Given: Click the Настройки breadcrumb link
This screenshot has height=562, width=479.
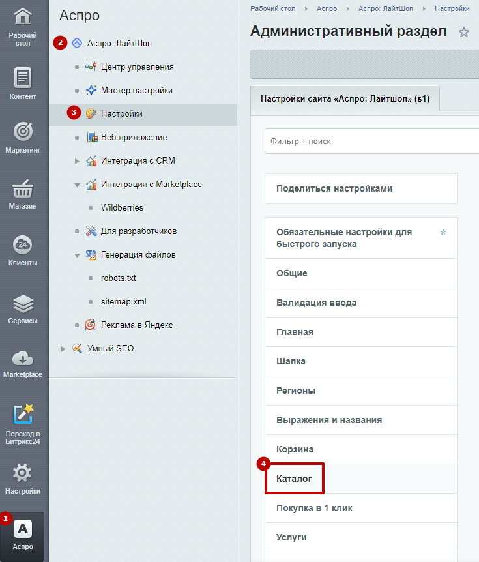Looking at the screenshot, I should [452, 8].
